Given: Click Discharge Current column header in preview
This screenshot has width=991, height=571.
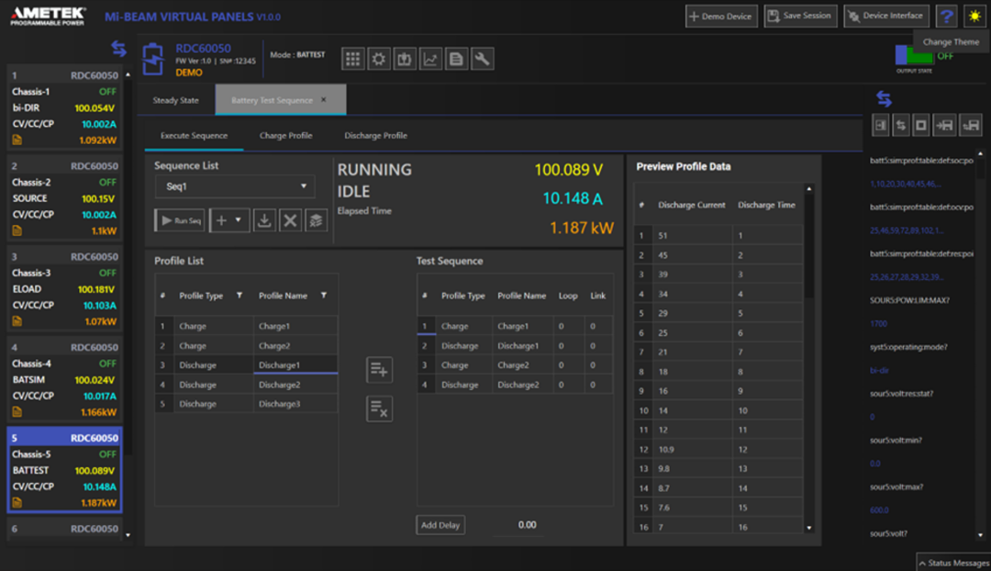Looking at the screenshot, I should tap(692, 205).
